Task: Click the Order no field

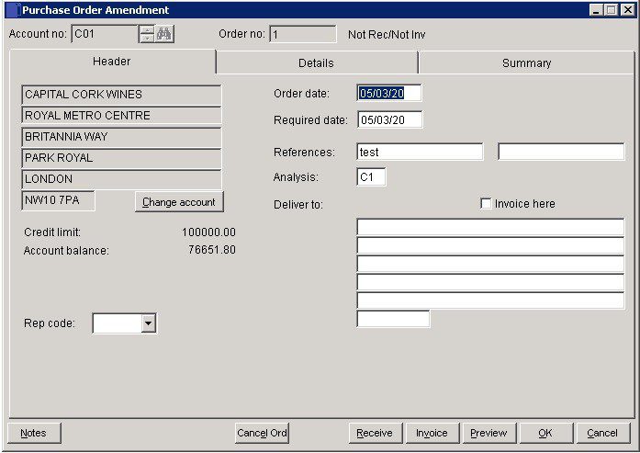Action: pyautogui.click(x=303, y=34)
